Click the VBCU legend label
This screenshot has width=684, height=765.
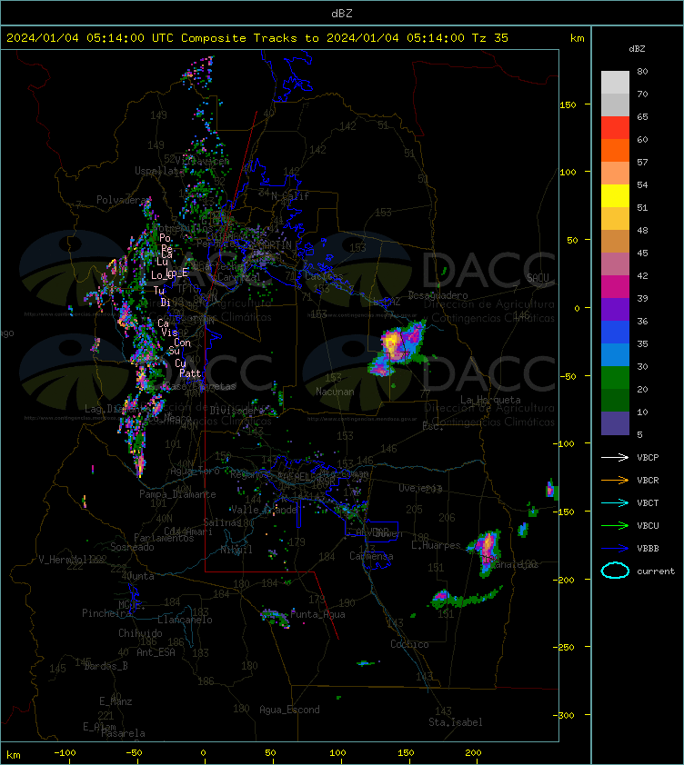[648, 525]
